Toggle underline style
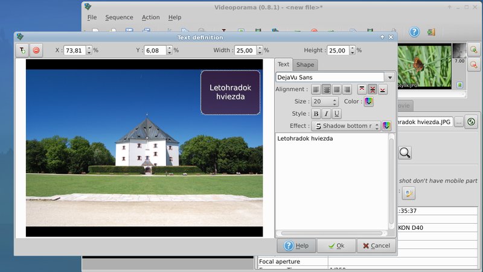This screenshot has width=483, height=272. (x=337, y=114)
